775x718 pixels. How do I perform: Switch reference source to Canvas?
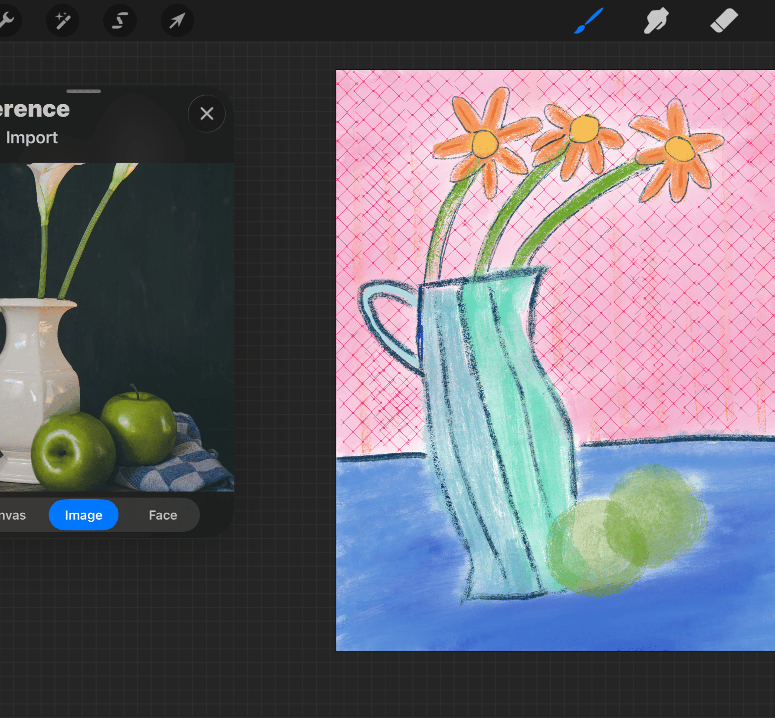coord(13,515)
